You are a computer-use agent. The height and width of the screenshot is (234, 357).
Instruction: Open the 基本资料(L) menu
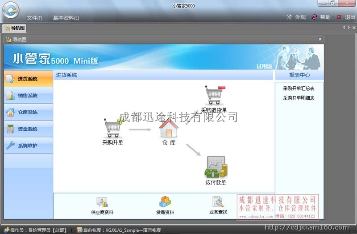click(66, 18)
